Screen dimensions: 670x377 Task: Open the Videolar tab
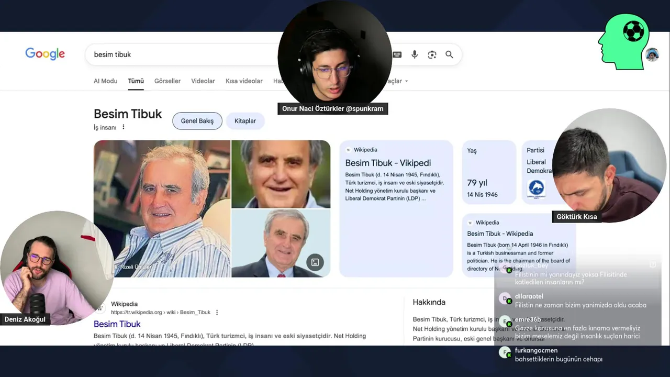pyautogui.click(x=203, y=81)
